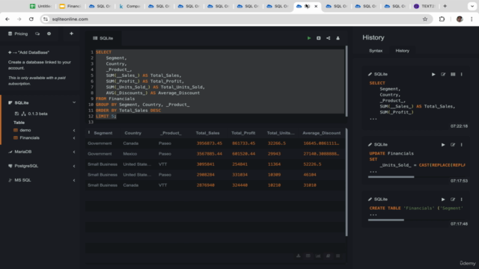Screen dimensions: 479x269
Task: Click the 'LIMIT 5;' line in editor
Action: click(106, 117)
